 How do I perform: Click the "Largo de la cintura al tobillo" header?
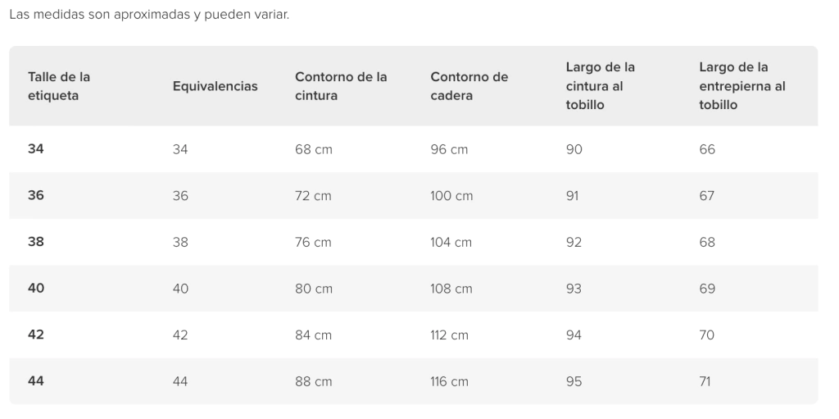pyautogui.click(x=600, y=86)
